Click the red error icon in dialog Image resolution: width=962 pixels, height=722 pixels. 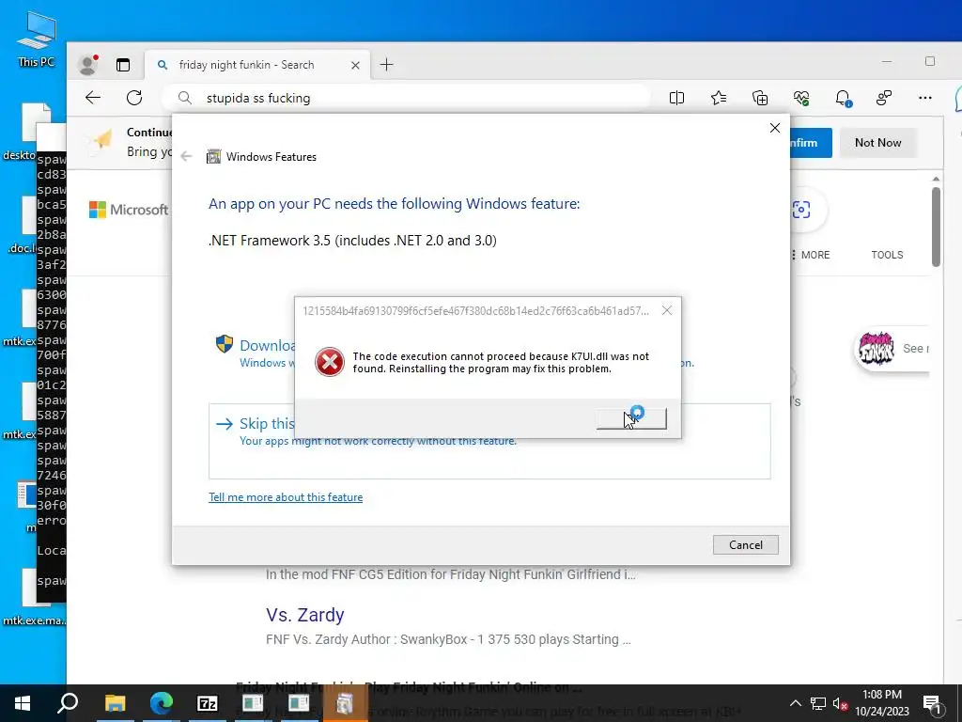(x=330, y=362)
